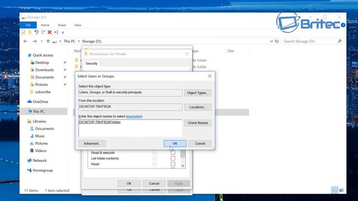Refresh the Storage (D:) folder view

[x=277, y=41]
